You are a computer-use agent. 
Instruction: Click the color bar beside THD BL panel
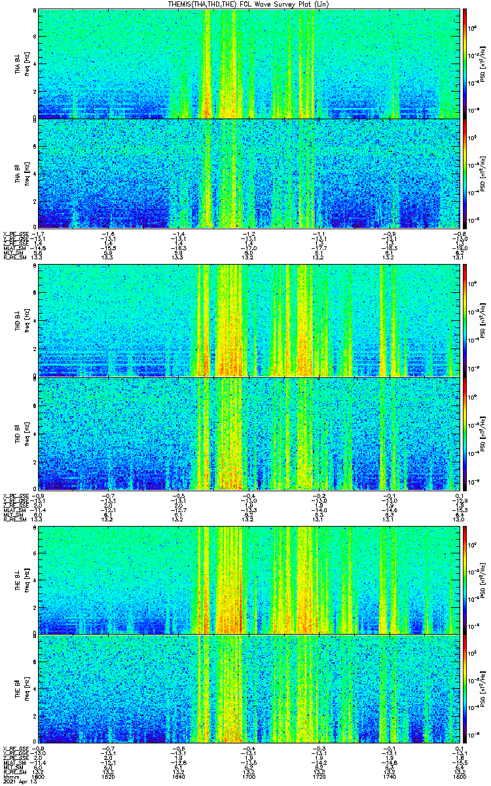tap(465, 321)
